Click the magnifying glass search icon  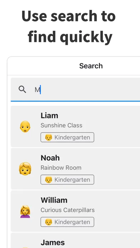click(22, 89)
